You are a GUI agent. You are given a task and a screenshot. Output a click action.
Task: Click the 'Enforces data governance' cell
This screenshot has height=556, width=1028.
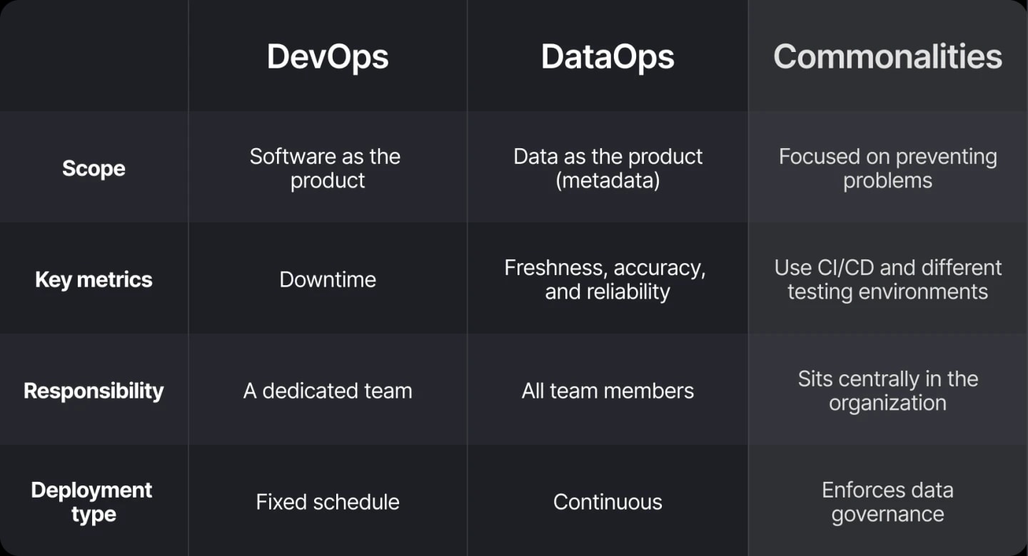coord(887,502)
